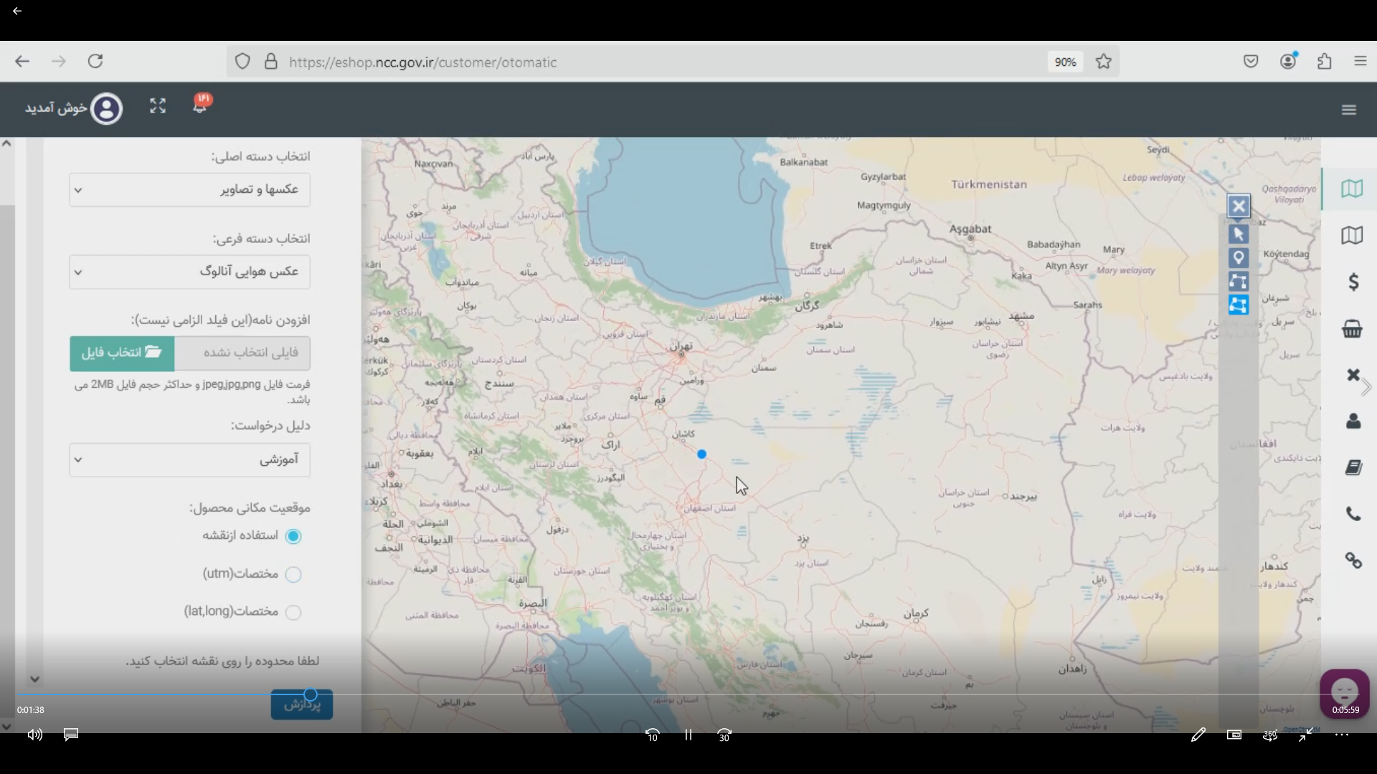Viewport: 1377px width, 774px height.
Task: Reset the 90% zoom level badge
Action: click(x=1065, y=62)
